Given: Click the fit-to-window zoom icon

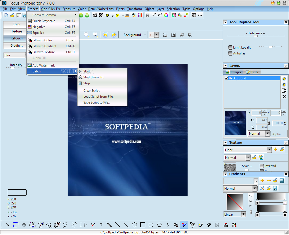Looking at the screenshot, I should (x=95, y=35).
